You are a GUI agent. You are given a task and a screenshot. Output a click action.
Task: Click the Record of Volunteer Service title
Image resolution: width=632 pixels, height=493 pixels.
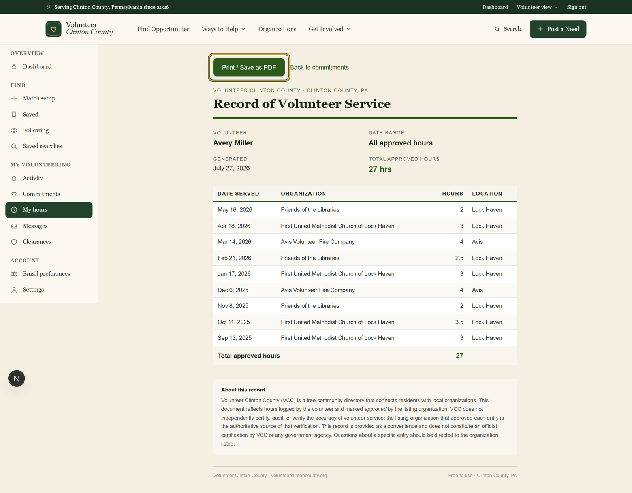pyautogui.click(x=302, y=104)
